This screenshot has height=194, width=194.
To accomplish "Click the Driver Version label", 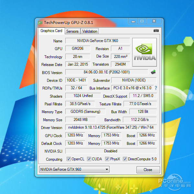I will click(x=52, y=128).
